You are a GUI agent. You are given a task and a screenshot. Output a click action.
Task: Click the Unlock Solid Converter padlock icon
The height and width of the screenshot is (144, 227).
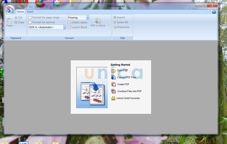point(113,98)
